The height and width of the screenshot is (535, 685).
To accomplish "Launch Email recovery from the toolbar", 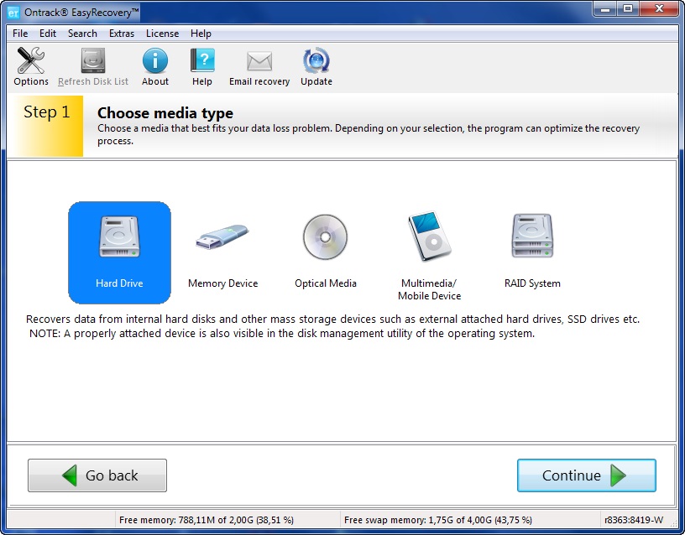I will [x=259, y=67].
